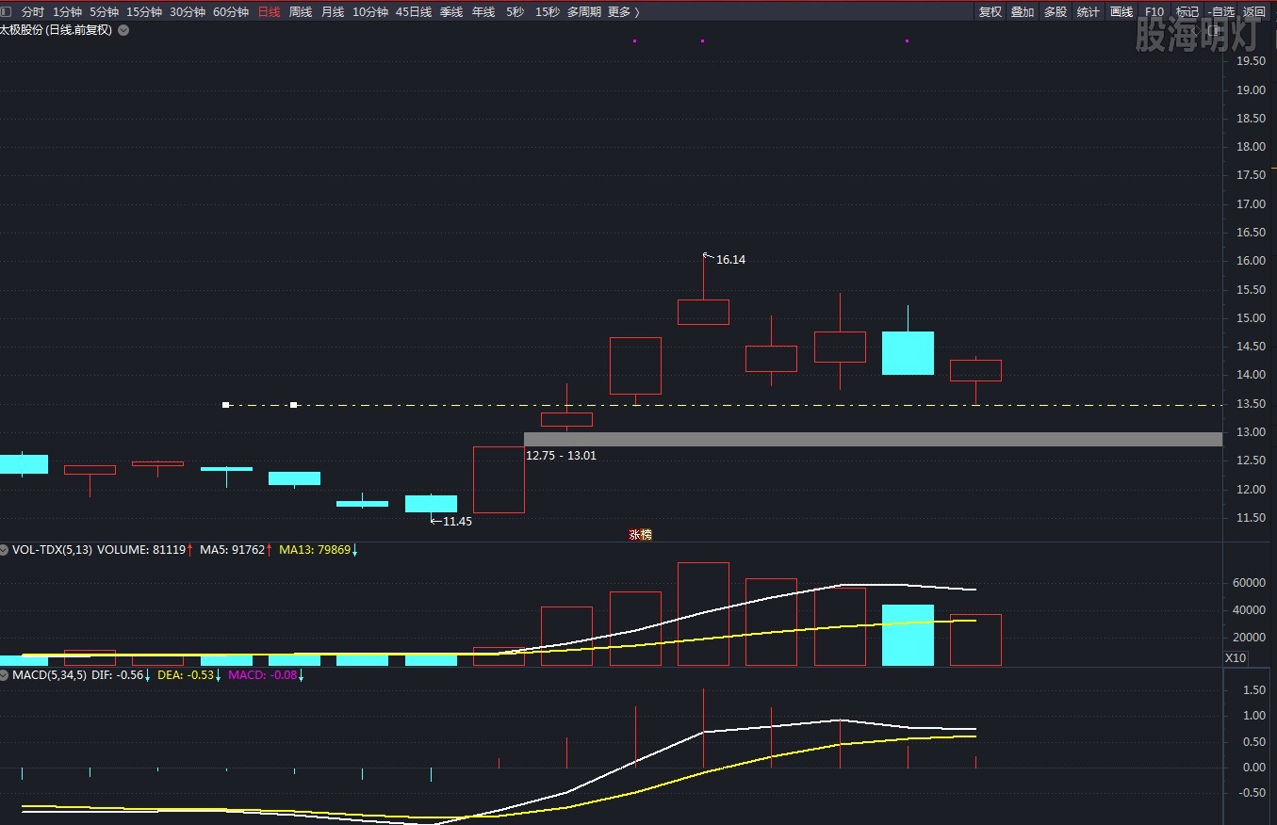The image size is (1277, 825).
Task: Switch to 分时 intraday view
Action: pyautogui.click(x=32, y=12)
